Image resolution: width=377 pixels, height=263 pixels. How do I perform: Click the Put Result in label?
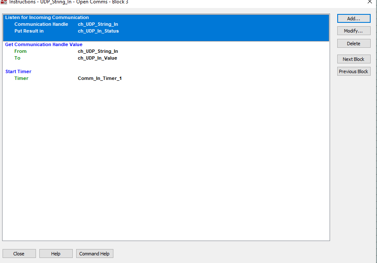coord(29,31)
